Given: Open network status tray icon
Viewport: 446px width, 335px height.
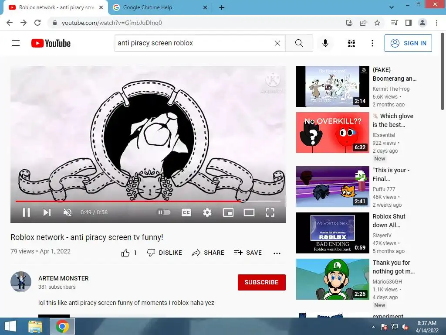Looking at the screenshot, I should (395, 327).
